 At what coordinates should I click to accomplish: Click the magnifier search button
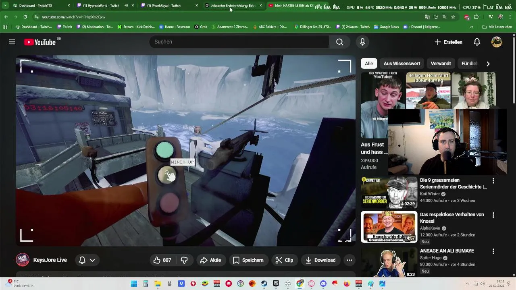tap(339, 42)
